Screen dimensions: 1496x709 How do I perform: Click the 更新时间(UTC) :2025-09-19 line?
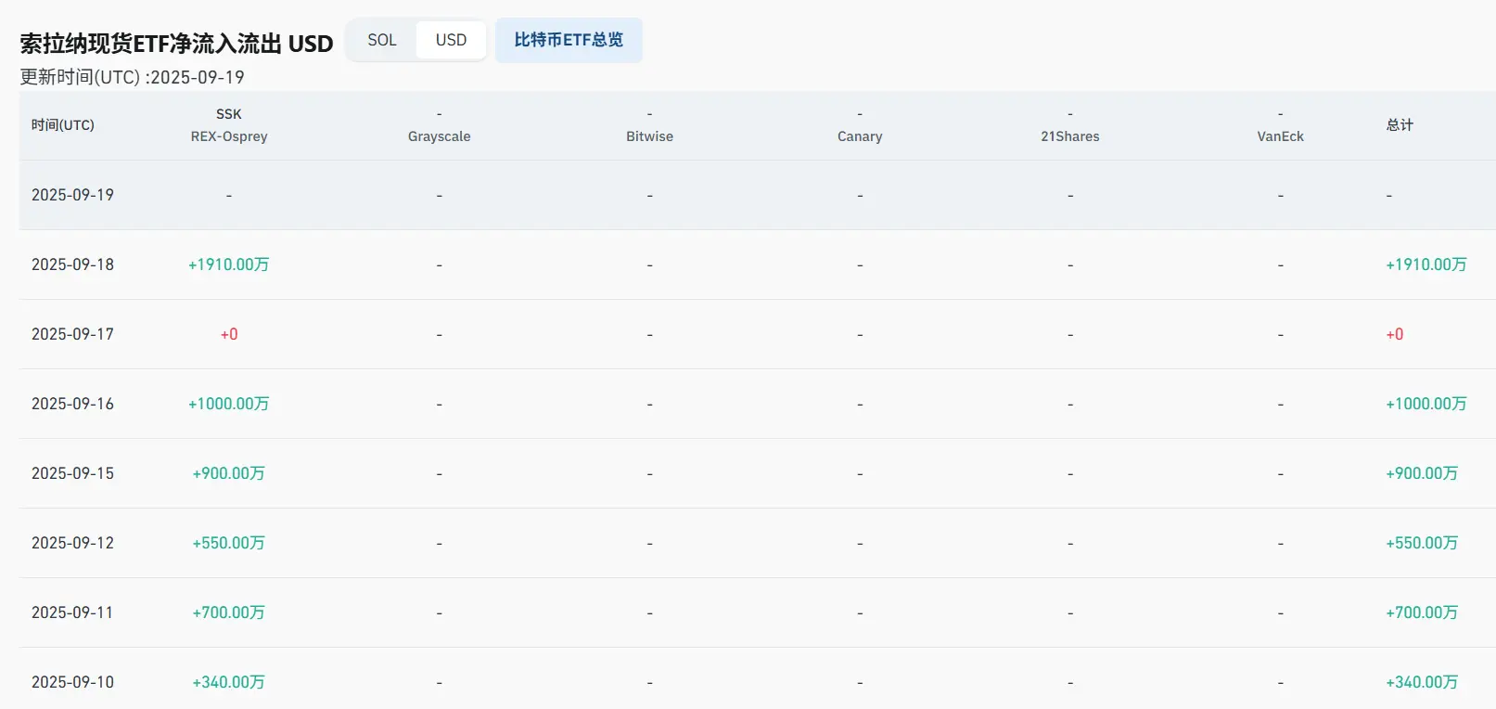coord(132,77)
